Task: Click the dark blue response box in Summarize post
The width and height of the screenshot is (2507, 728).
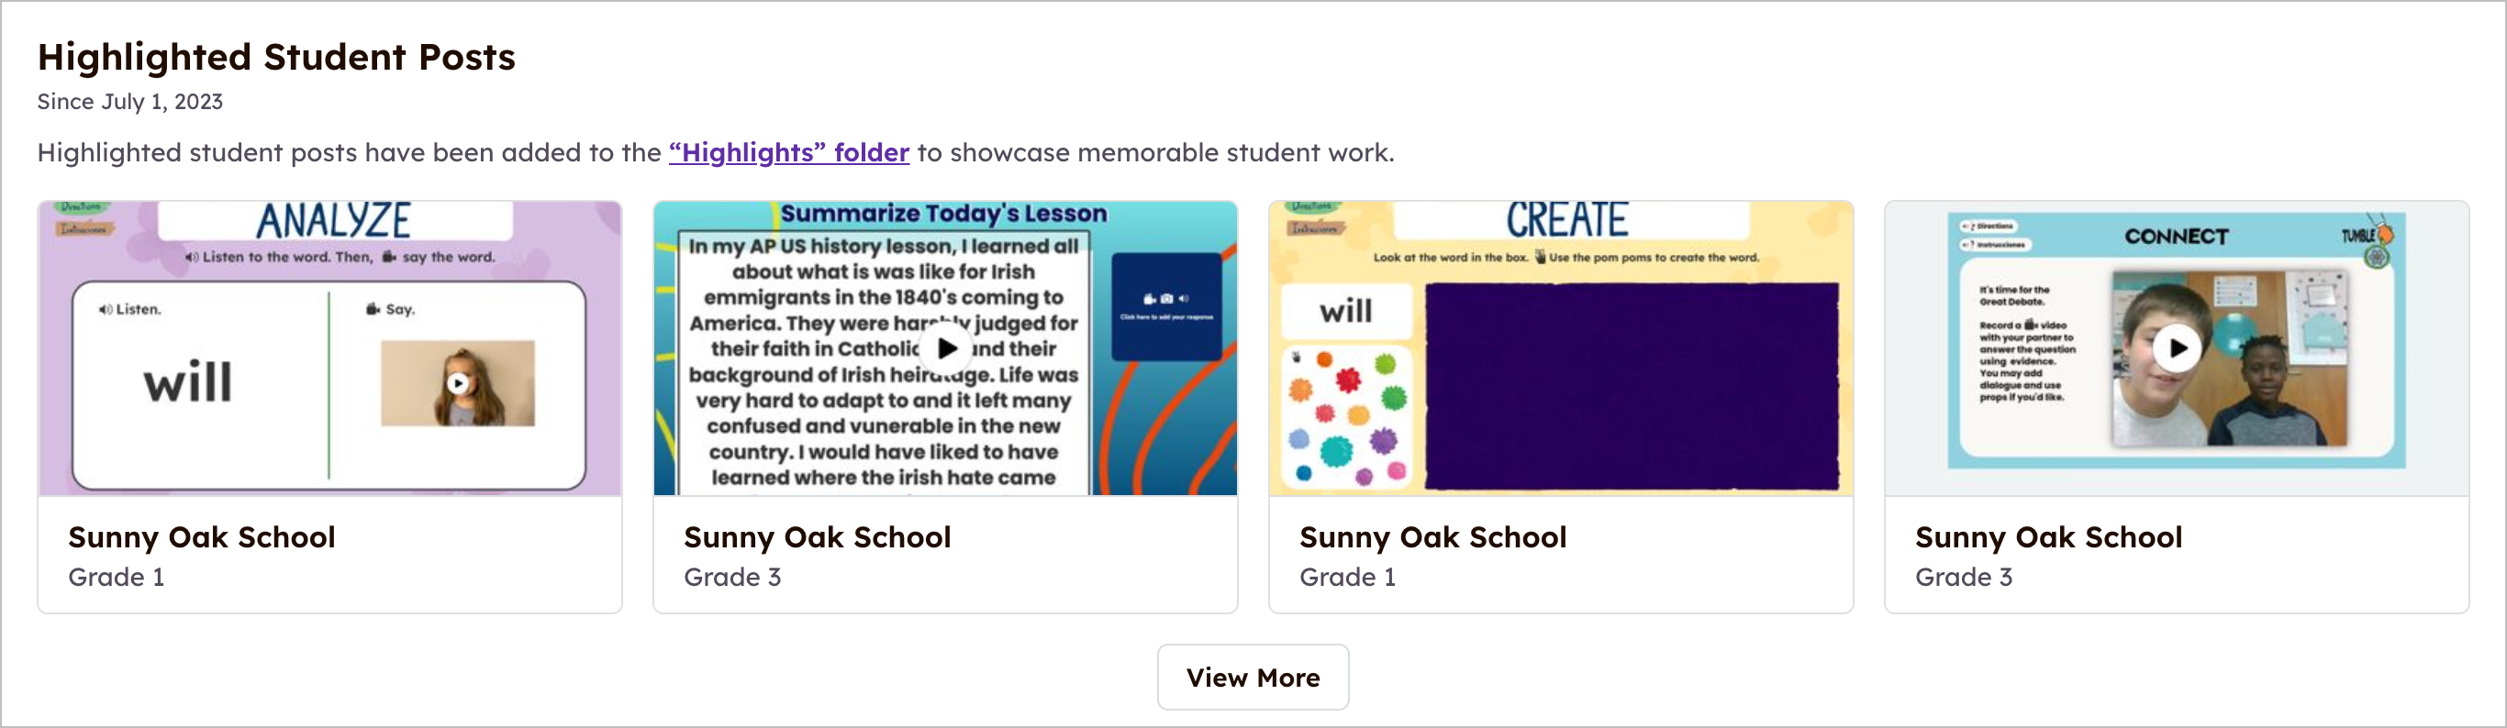Action: (x=1166, y=307)
